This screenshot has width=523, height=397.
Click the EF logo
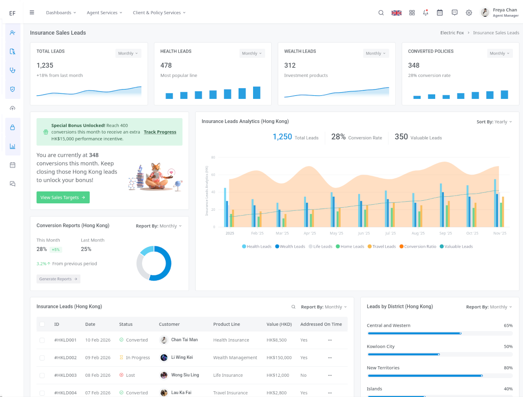12,13
